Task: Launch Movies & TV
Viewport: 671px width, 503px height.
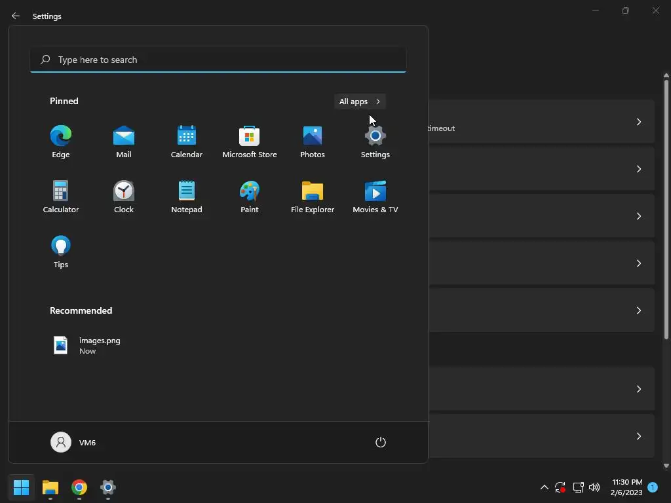Action: pos(375,196)
